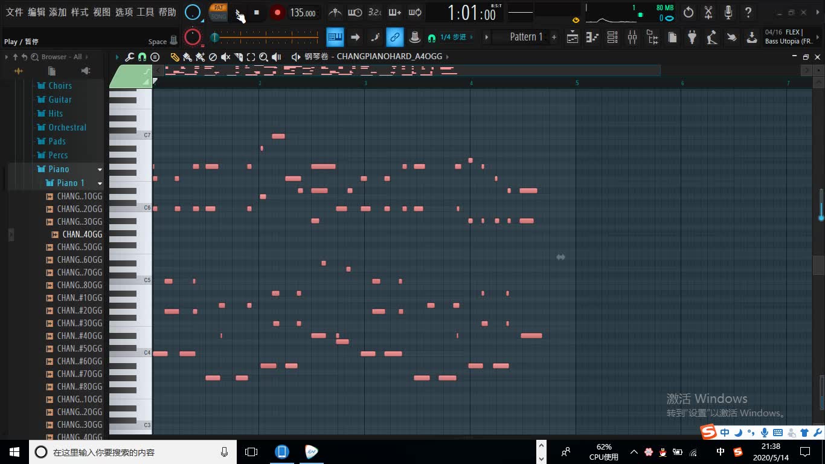Viewport: 825px width, 464px height.
Task: Open the Piano roll view icon
Action: pyautogui.click(x=592, y=37)
